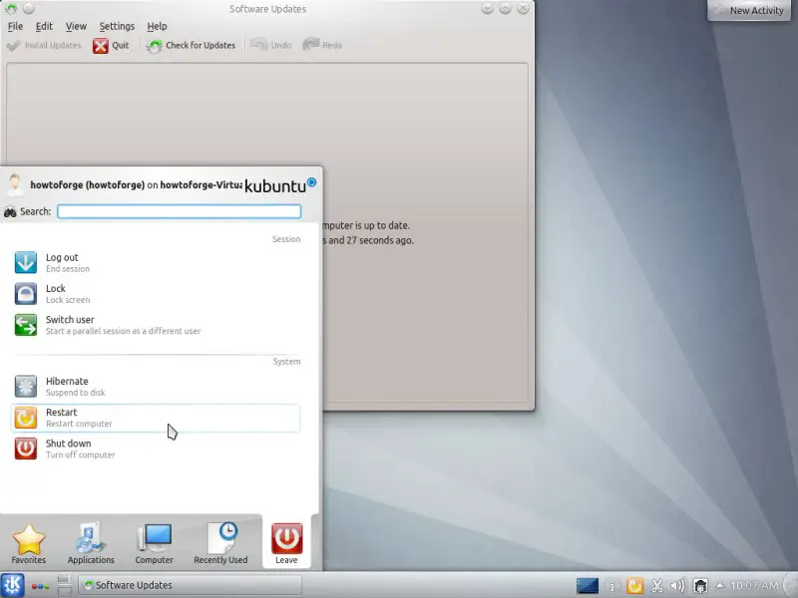Switch to the Favorites tab
The width and height of the screenshot is (798, 598).
tap(29, 543)
